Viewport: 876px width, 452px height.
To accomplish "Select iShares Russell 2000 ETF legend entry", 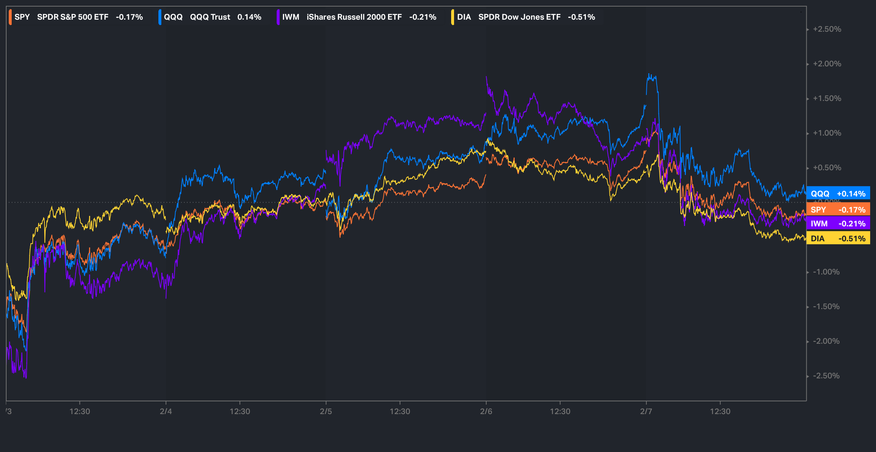I will [x=354, y=17].
